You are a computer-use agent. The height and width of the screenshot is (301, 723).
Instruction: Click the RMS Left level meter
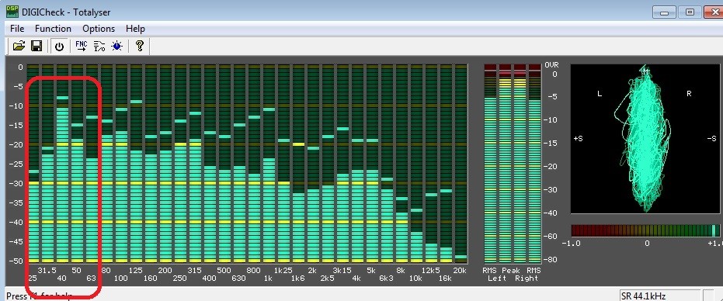coord(490,164)
